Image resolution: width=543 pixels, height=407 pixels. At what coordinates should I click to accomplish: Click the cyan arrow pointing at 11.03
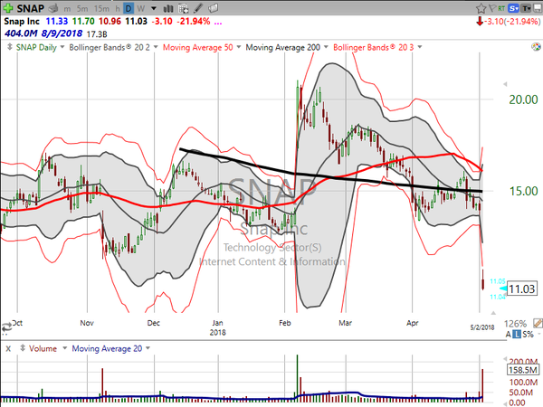tap(503, 289)
